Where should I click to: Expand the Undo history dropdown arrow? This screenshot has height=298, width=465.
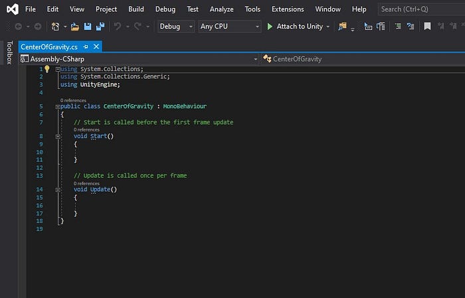pyautogui.click(x=128, y=27)
